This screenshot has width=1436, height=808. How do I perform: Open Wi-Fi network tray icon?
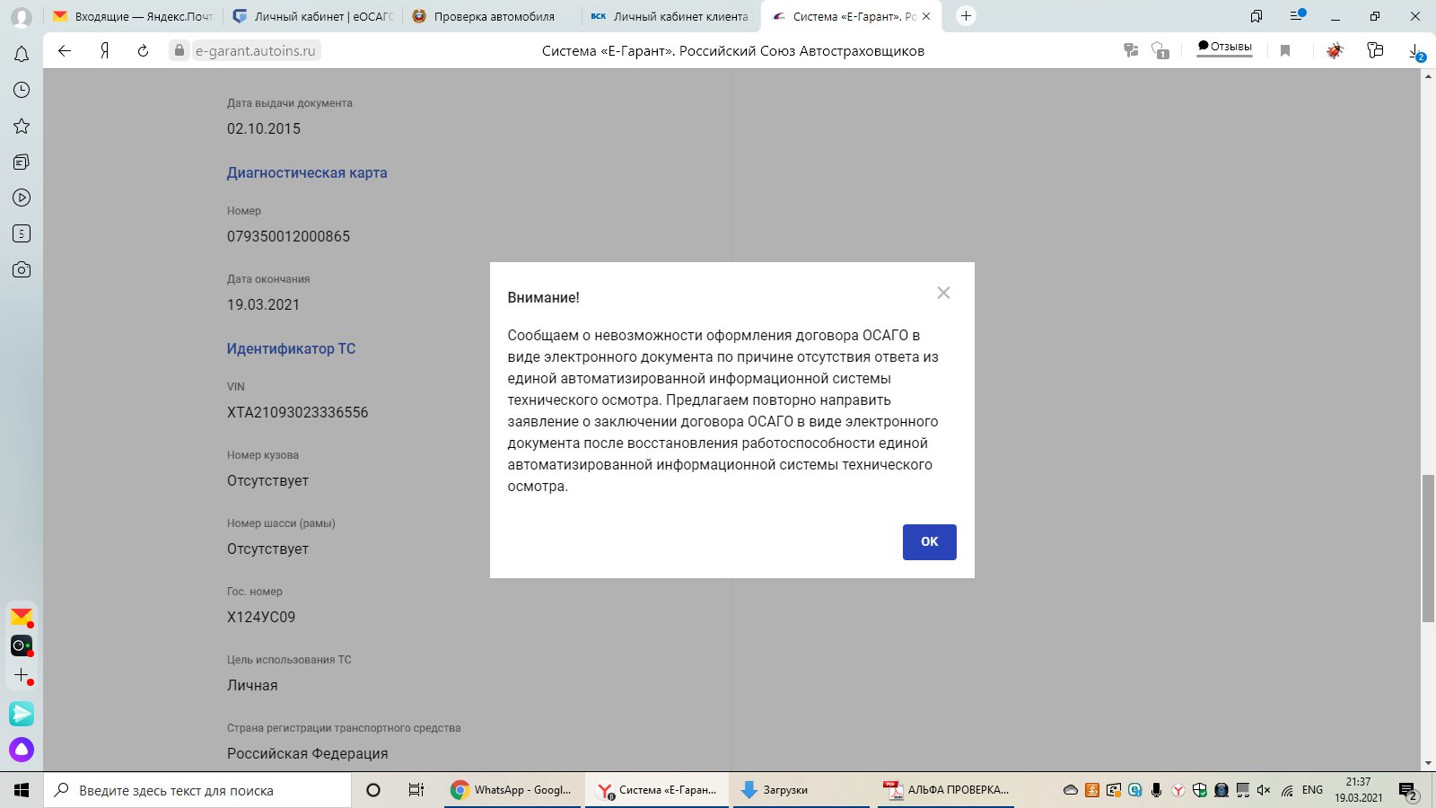pos(1287,790)
